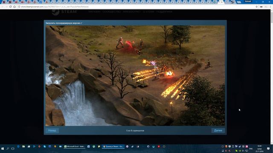273x153 pixels.
Task: Click the Word document icon on taskbar
Action: 89,147
